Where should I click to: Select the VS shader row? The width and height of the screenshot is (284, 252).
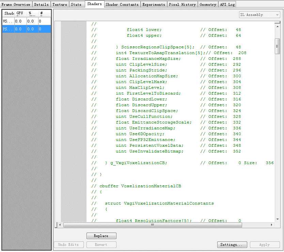27,21
